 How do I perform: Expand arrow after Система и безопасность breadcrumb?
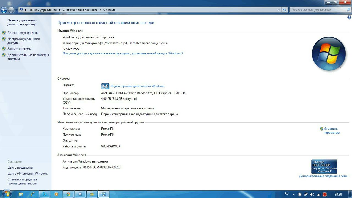[x=100, y=10]
